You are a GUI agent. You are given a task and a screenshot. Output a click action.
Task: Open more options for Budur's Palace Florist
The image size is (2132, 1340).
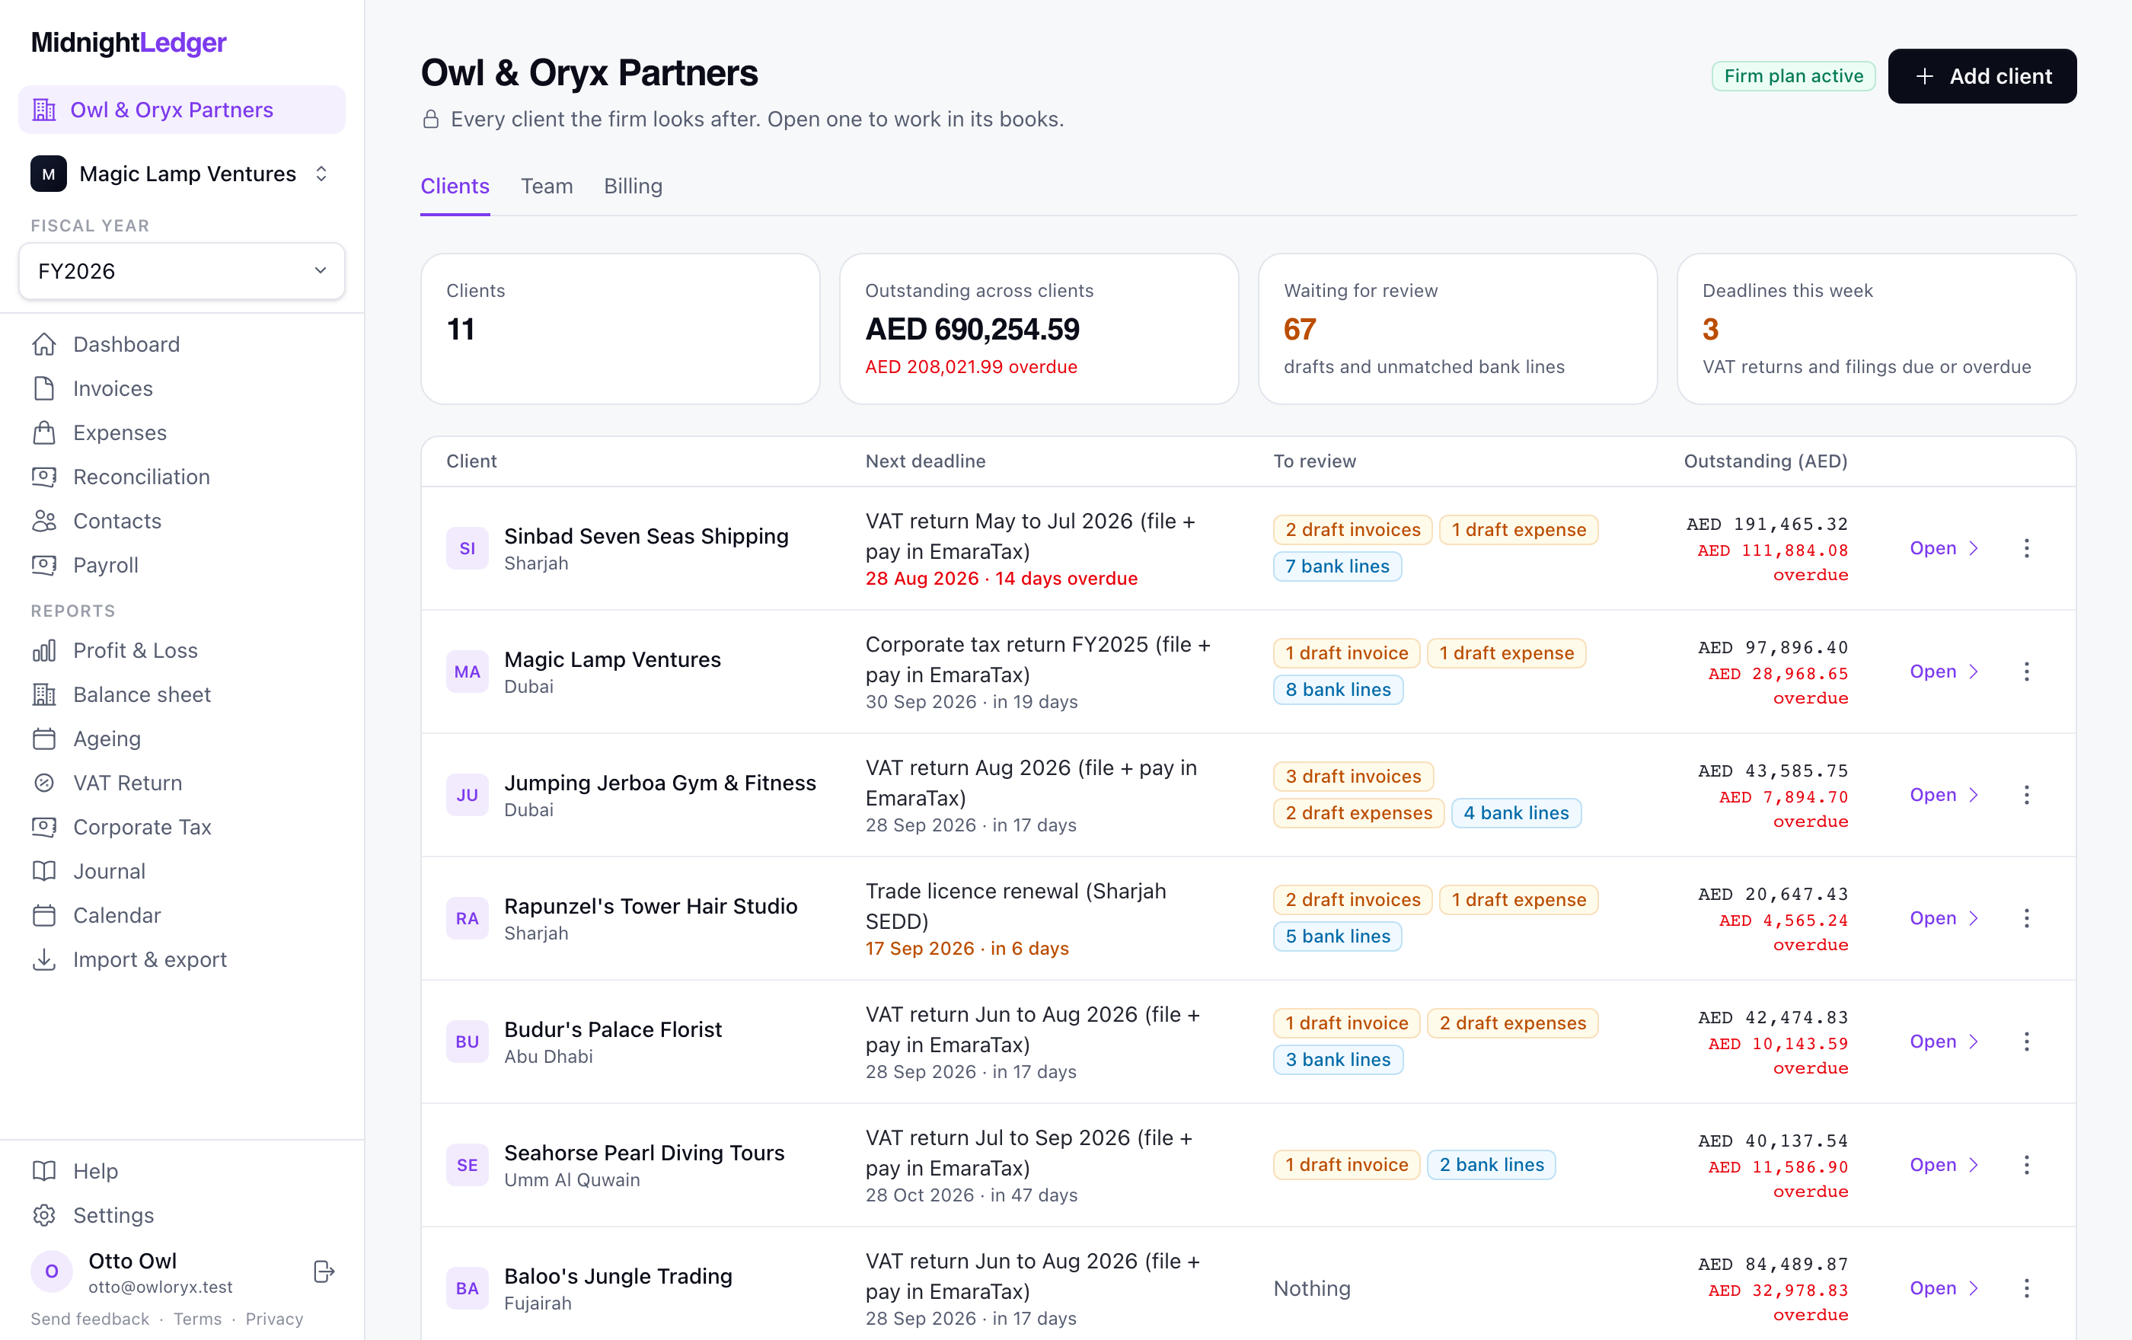coord(2027,1042)
